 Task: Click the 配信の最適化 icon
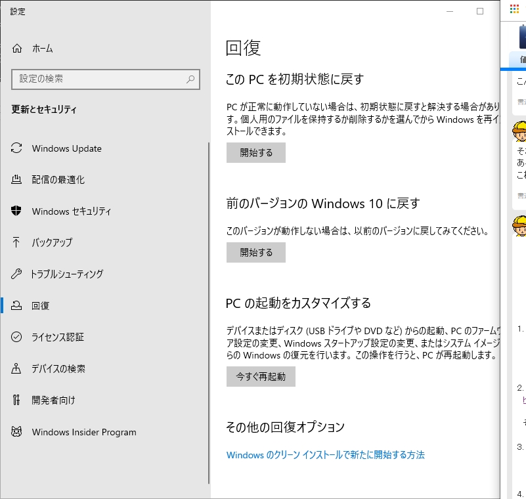pyautogui.click(x=16, y=179)
